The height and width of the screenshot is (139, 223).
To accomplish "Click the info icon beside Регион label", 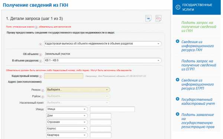I will (x=43, y=90).
